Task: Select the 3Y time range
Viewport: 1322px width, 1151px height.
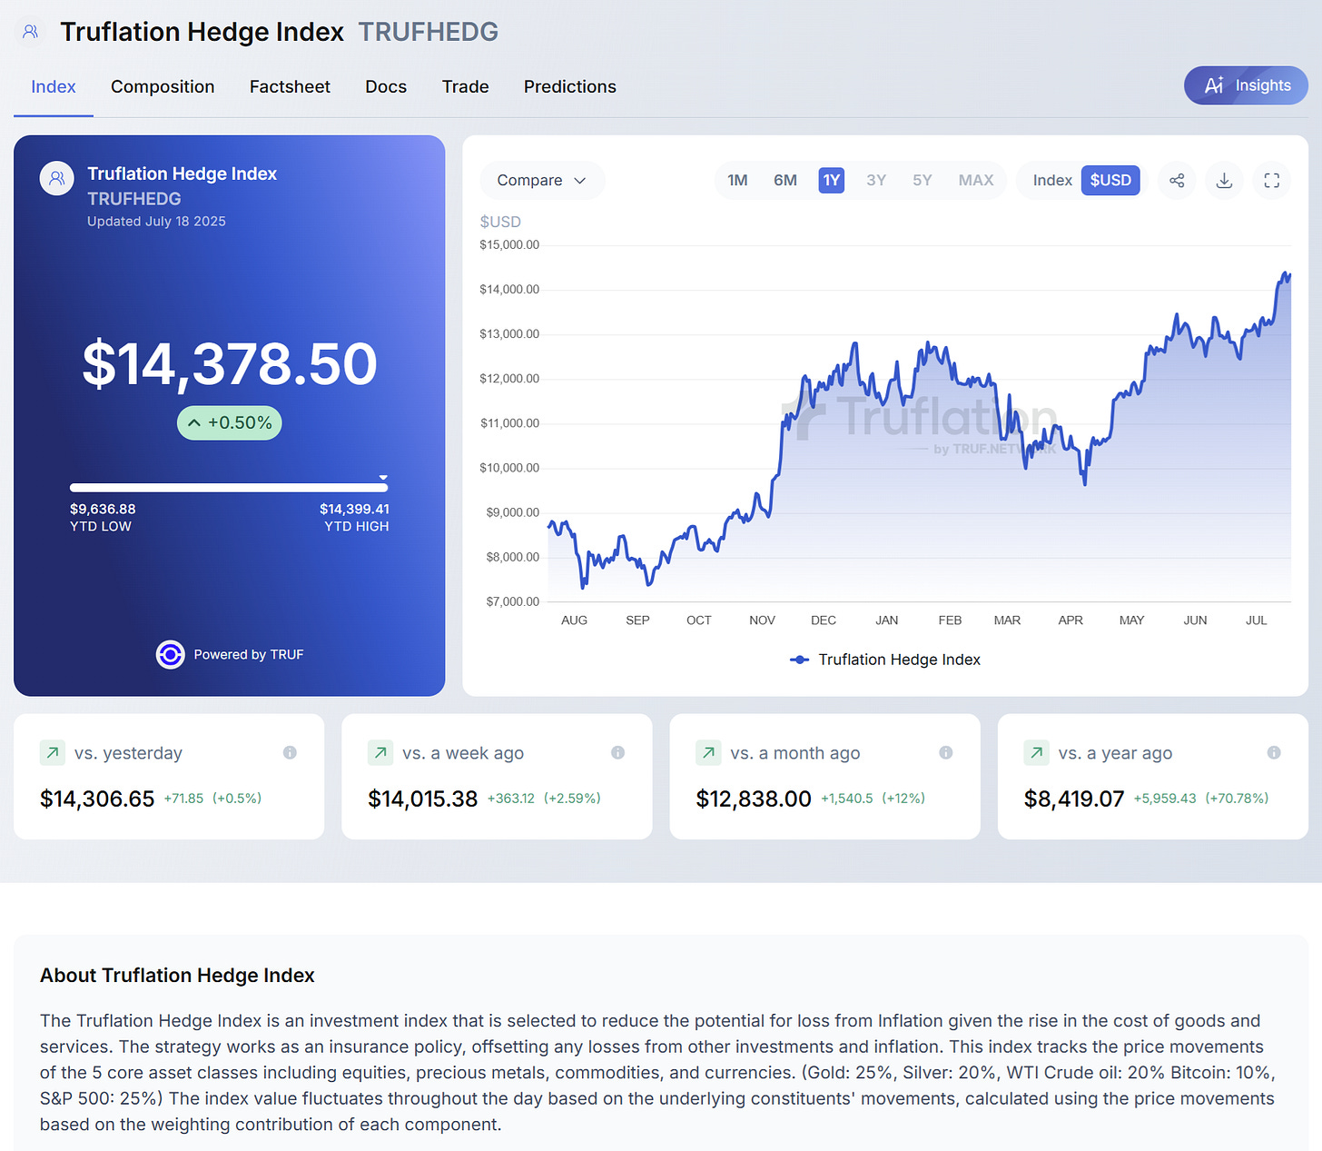Action: pos(876,180)
